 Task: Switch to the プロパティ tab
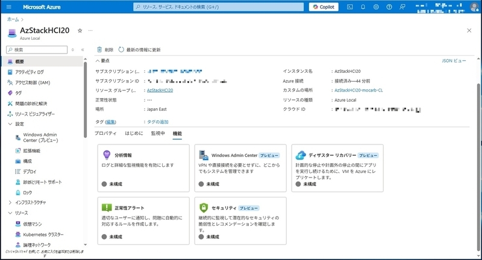click(x=105, y=133)
